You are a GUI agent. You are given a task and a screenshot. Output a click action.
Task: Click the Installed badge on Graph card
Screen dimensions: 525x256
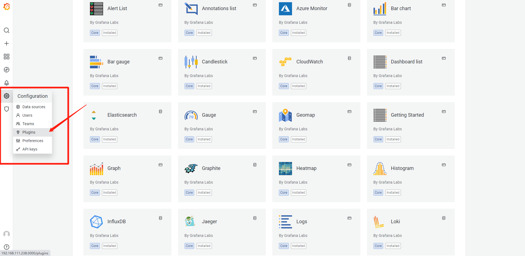110,193
